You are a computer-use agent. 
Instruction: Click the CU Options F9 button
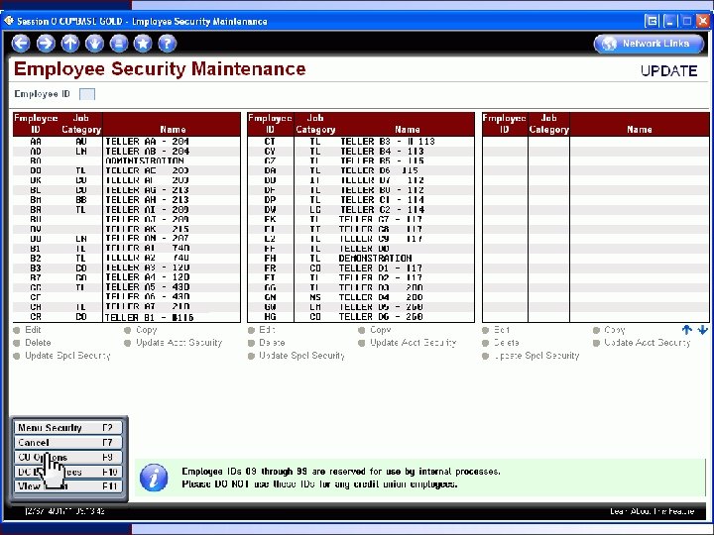coord(68,457)
